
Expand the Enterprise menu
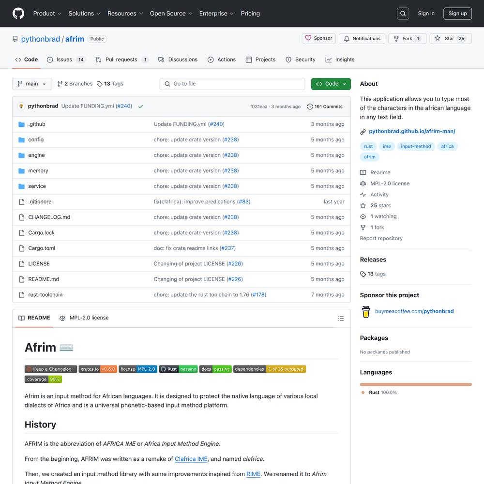(216, 14)
